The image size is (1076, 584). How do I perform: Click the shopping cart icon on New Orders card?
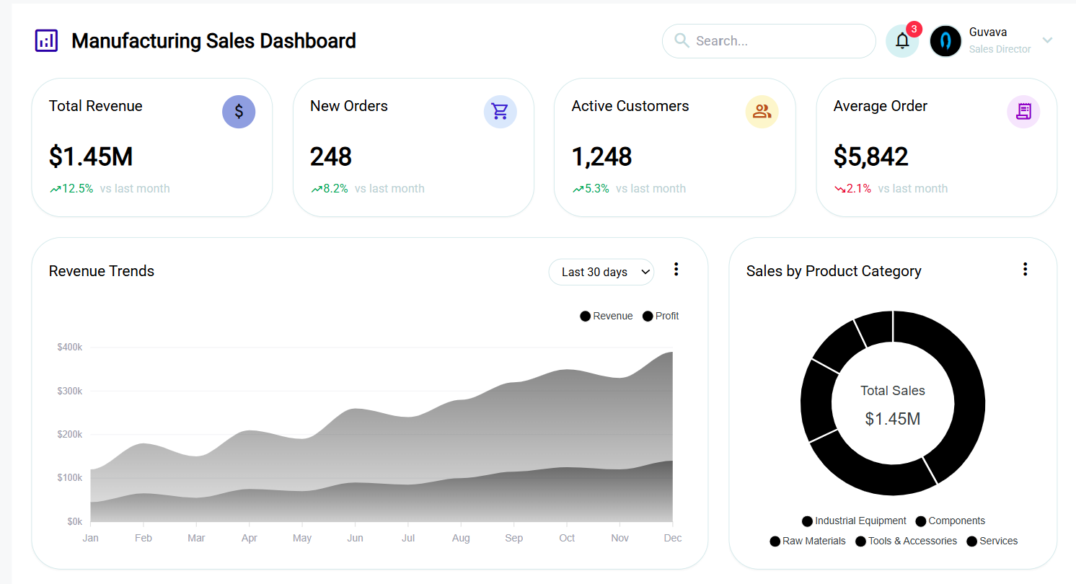pos(500,112)
